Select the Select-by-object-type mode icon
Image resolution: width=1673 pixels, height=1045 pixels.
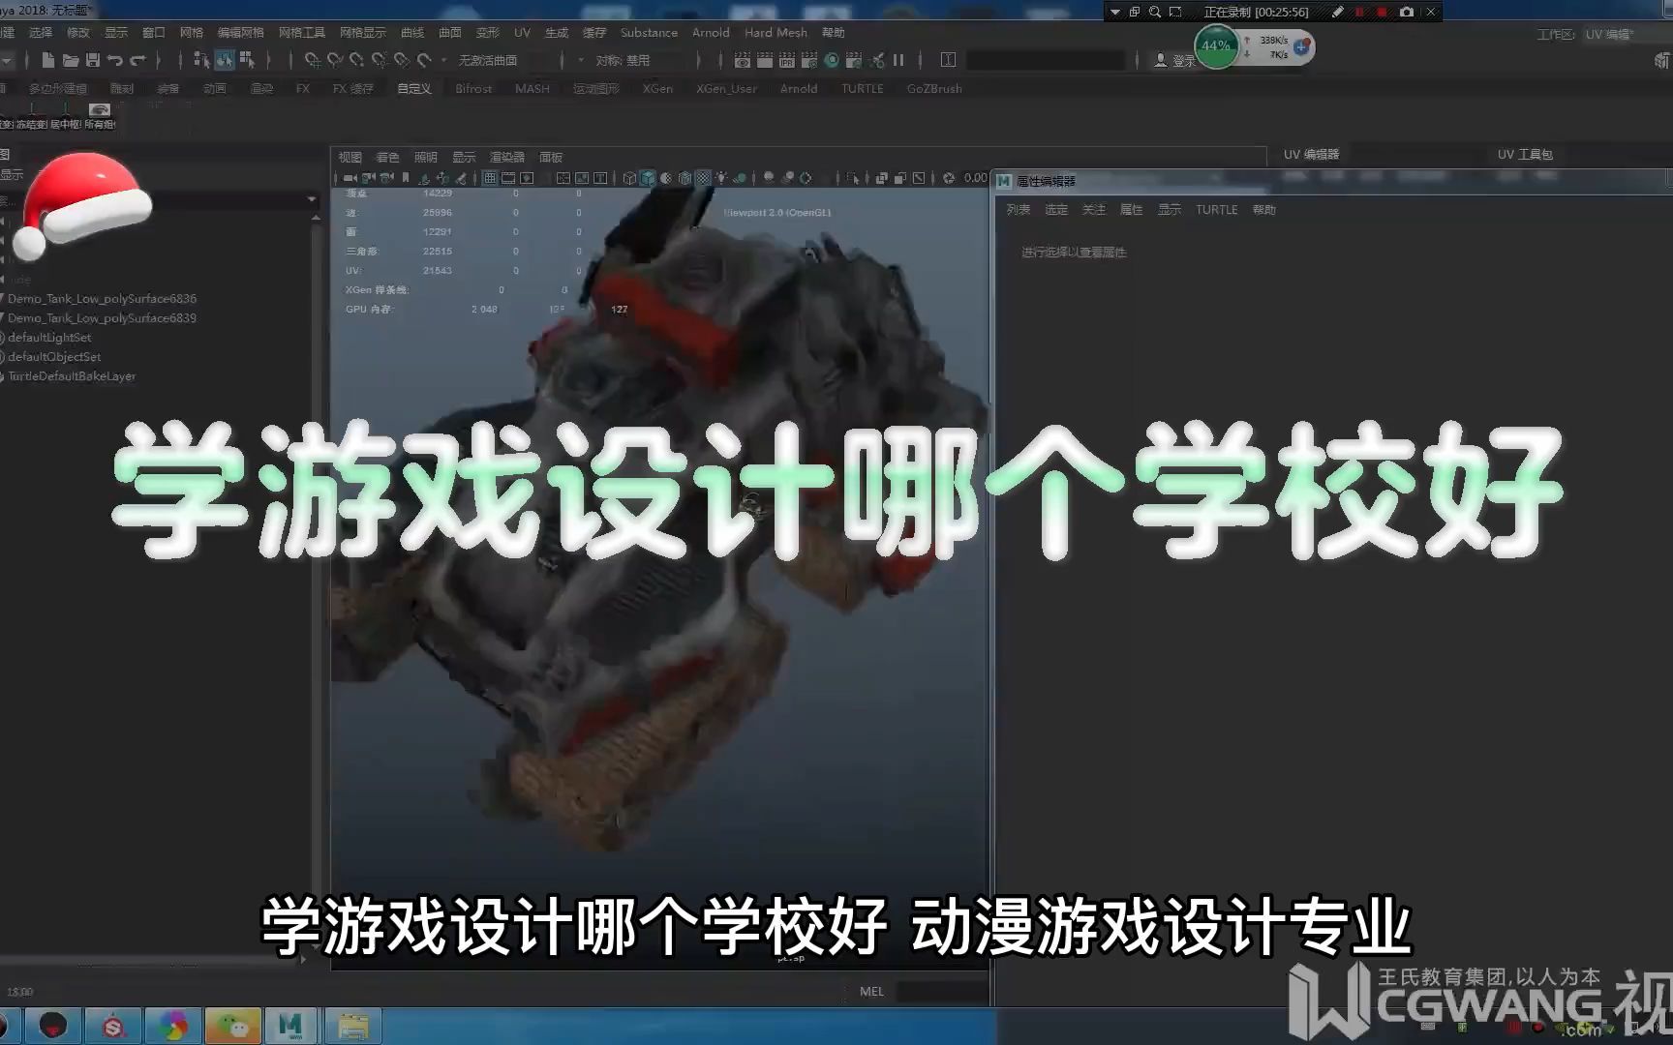tap(225, 60)
